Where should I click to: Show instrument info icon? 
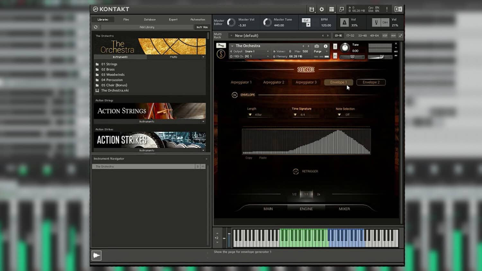click(x=326, y=46)
